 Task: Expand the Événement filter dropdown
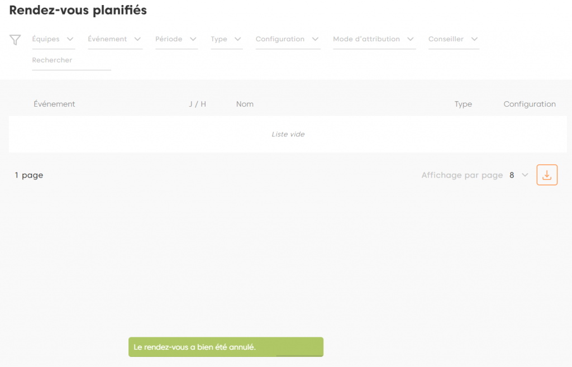(x=115, y=39)
